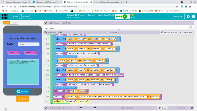Open a new browser tab
Screen dimensions: 197x111
126,2
